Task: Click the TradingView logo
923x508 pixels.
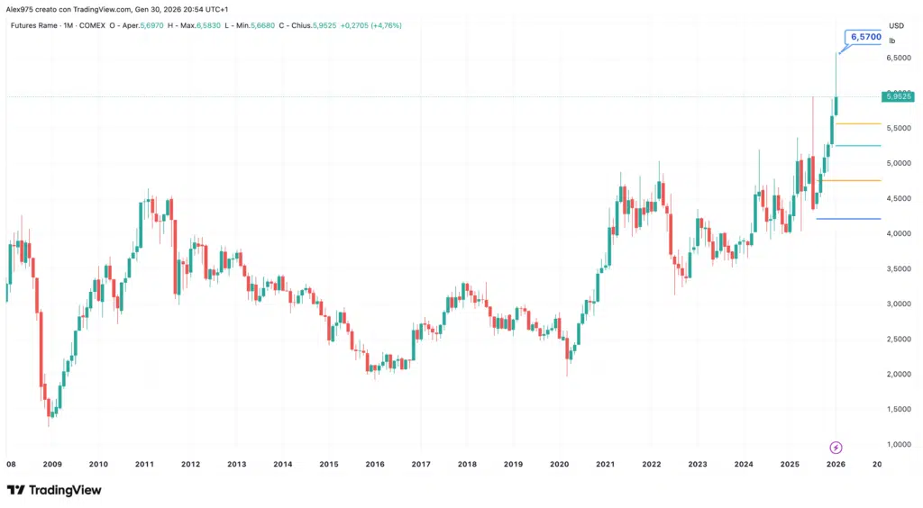Action: tap(54, 490)
